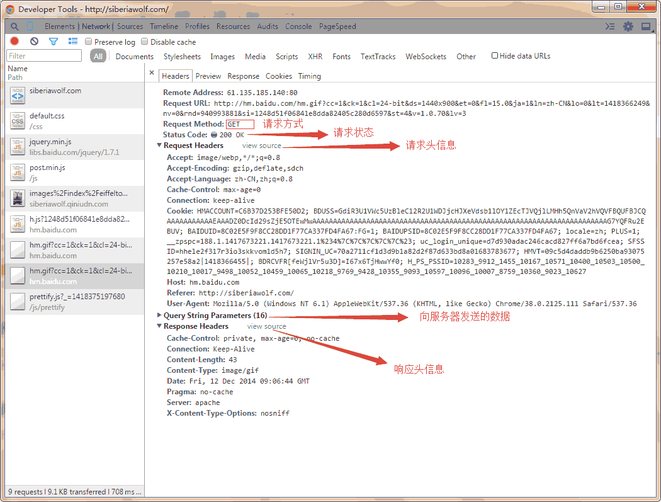This screenshot has height=502, width=661.
Task: Select the default.css stylesheet request
Action: click(75, 121)
